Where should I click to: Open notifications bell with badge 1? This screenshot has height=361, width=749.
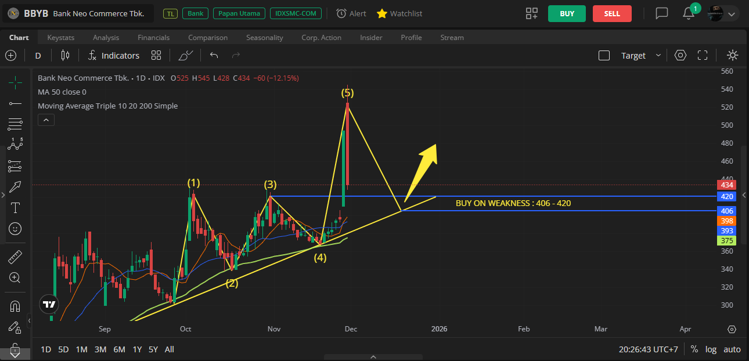click(690, 12)
